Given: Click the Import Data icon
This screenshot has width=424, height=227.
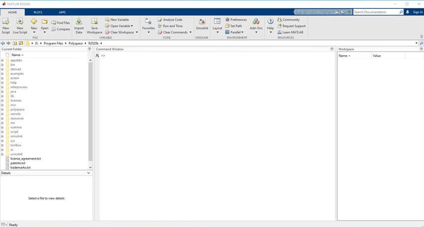Looking at the screenshot, I should click(x=79, y=21).
